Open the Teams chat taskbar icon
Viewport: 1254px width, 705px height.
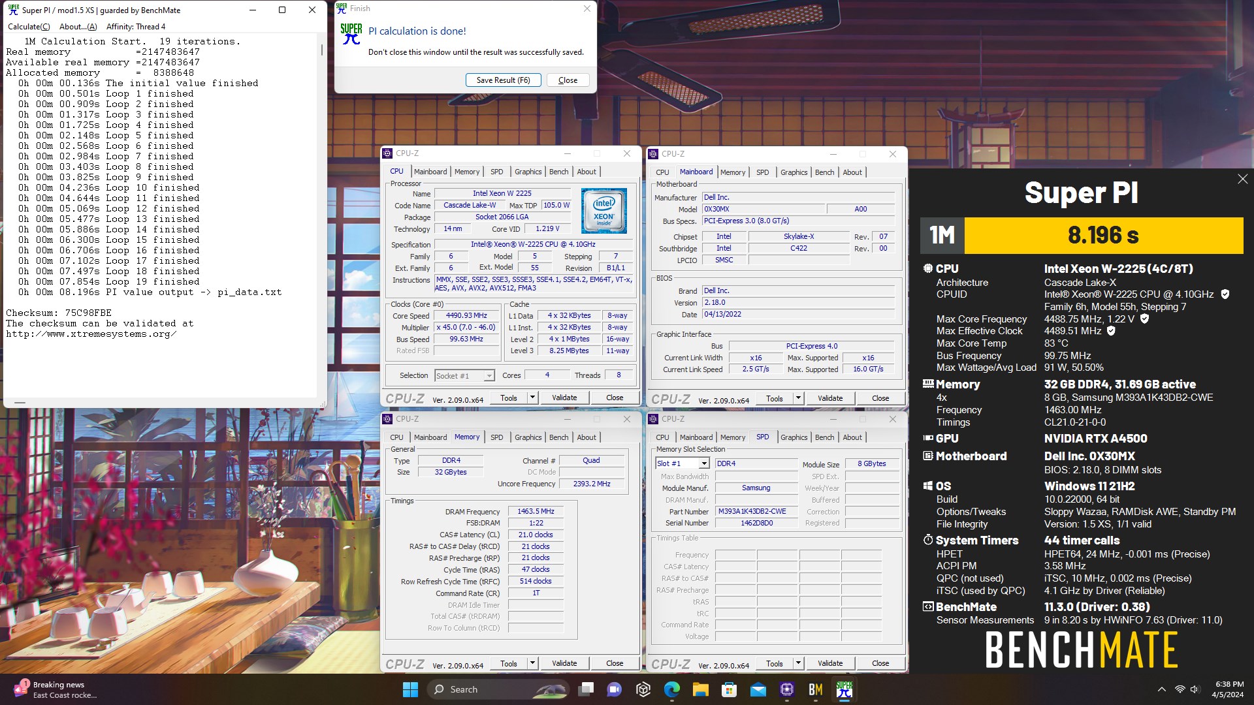(615, 689)
